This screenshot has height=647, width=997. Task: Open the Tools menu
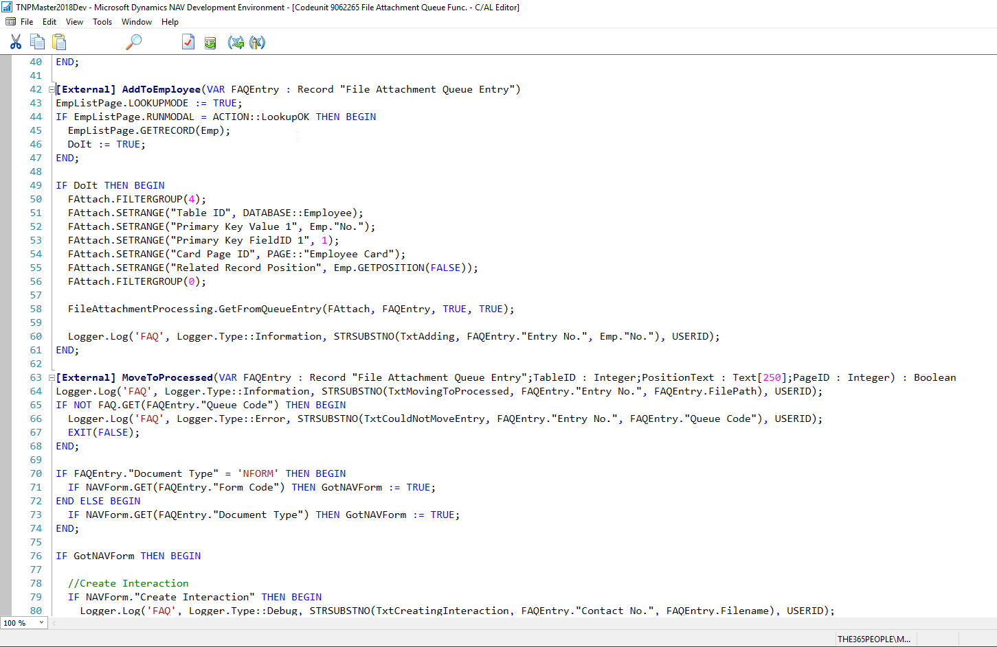[x=102, y=22]
